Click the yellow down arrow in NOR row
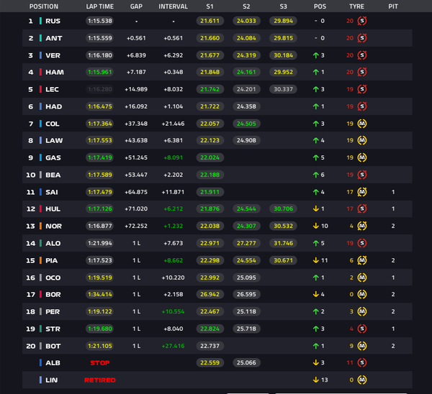Viewport: 432px width, 394px height. click(x=316, y=226)
